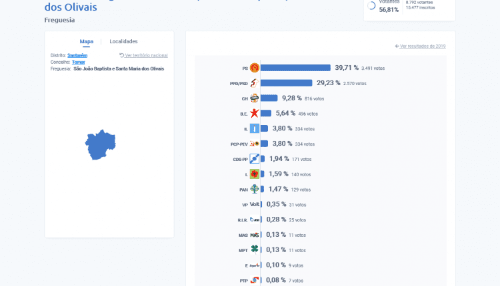Click the '171 votos' text
The height and width of the screenshot is (286, 500).
point(301,160)
